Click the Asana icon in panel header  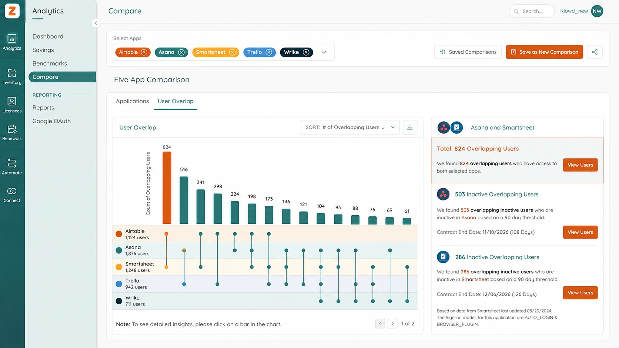444,128
